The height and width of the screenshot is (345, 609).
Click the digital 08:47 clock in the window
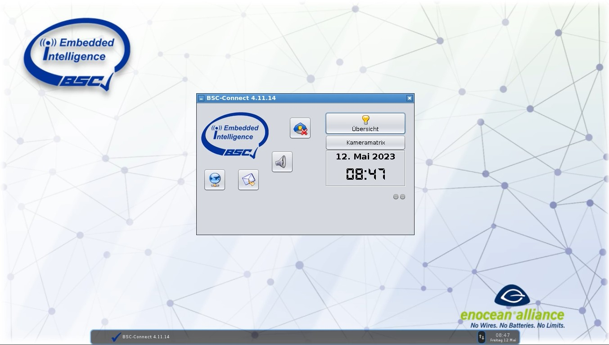click(x=365, y=174)
